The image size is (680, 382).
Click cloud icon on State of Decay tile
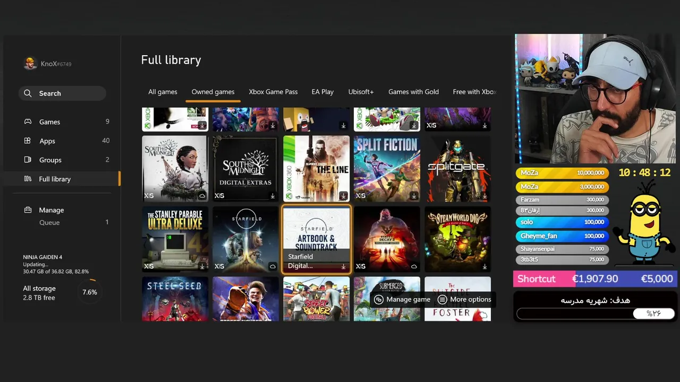point(414,266)
